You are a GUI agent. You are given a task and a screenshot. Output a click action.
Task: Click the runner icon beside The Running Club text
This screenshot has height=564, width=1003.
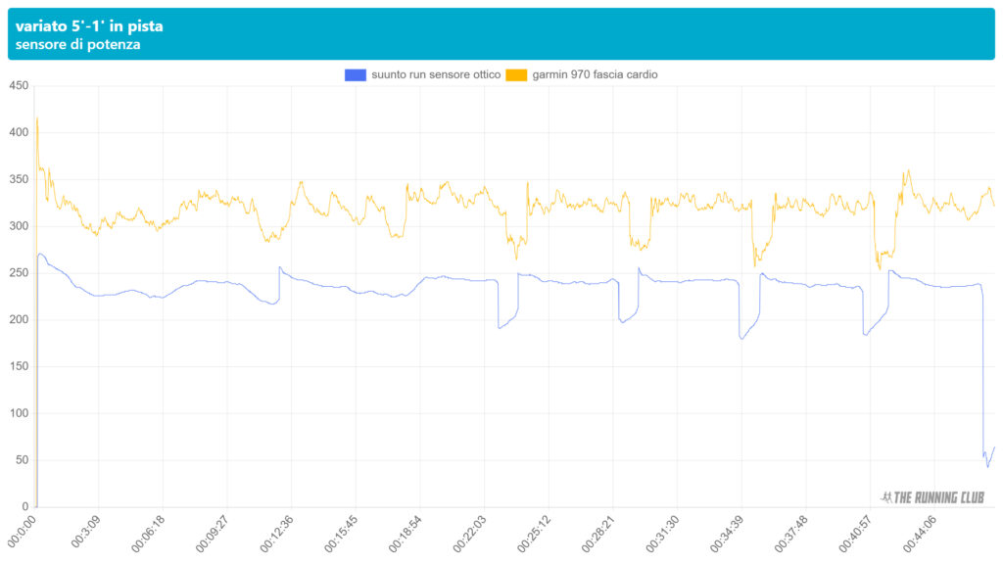pyautogui.click(x=887, y=497)
